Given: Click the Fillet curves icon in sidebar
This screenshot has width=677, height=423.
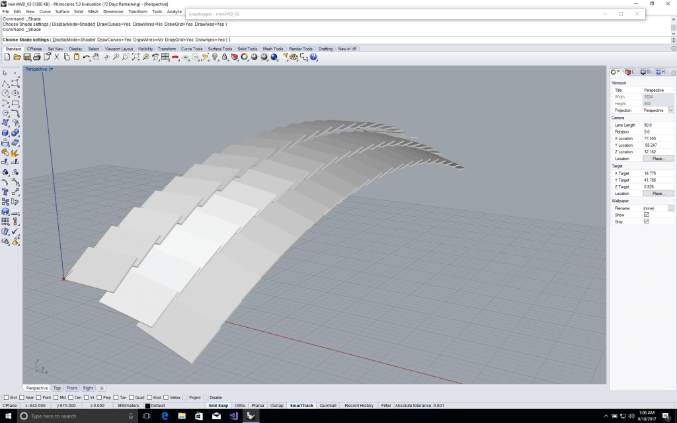Looking at the screenshot, I should pyautogui.click(x=16, y=113).
